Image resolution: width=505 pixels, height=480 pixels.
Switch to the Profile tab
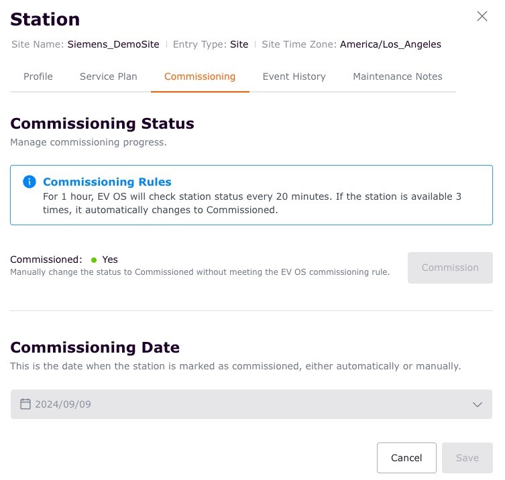[38, 76]
